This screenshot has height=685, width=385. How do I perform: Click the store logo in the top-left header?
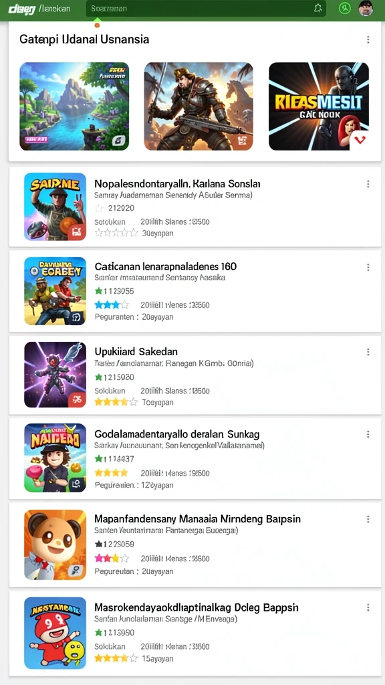pyautogui.click(x=22, y=8)
